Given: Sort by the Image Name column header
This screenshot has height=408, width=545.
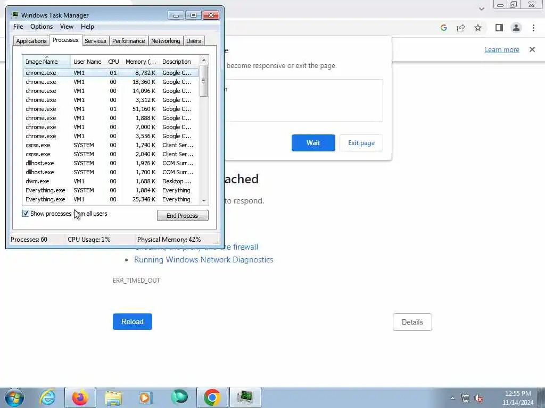Looking at the screenshot, I should point(47,61).
